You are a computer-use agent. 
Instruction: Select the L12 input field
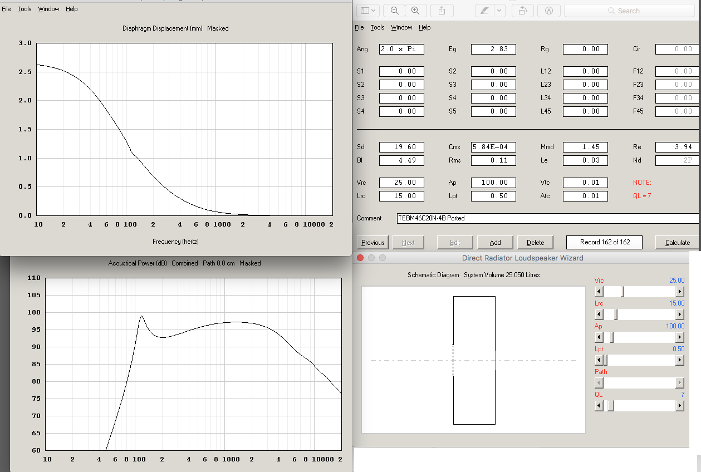point(585,71)
